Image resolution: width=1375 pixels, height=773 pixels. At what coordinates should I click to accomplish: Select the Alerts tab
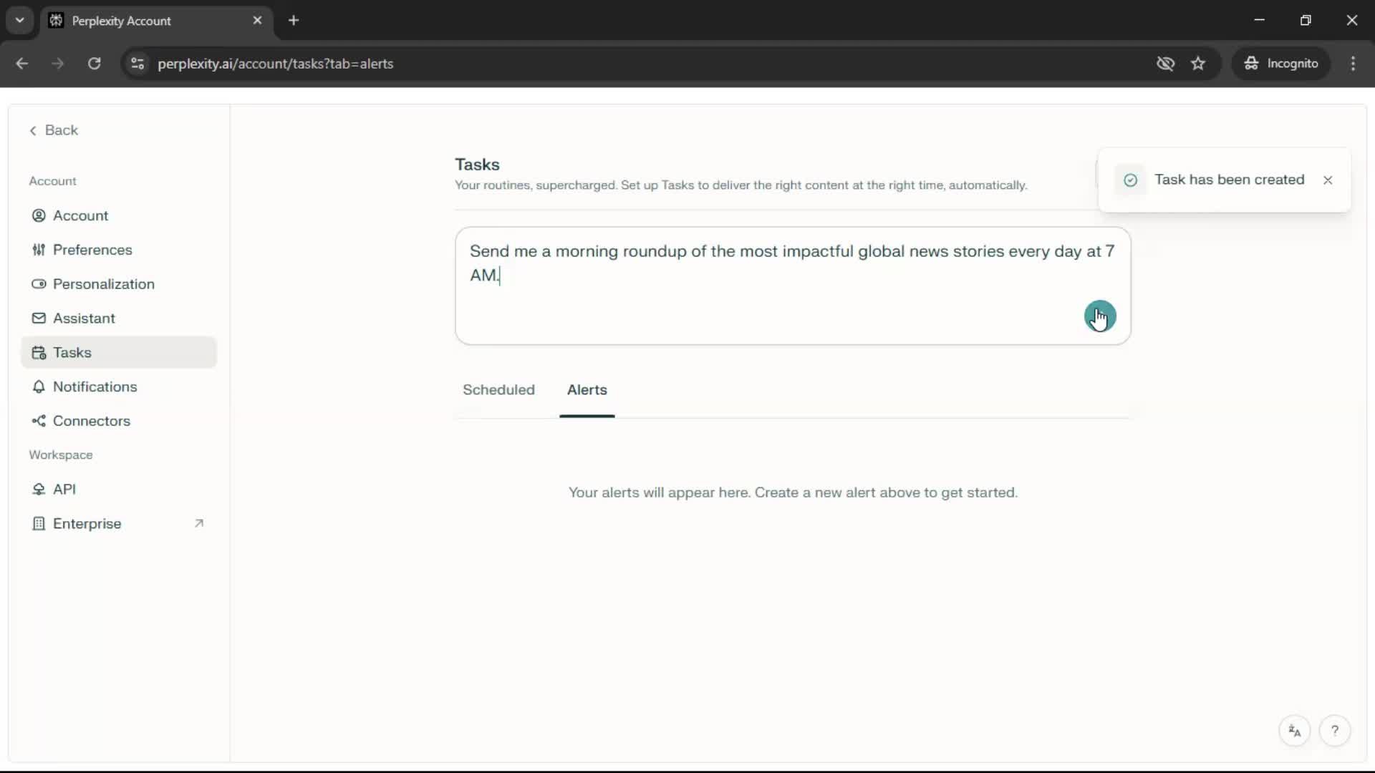pos(587,390)
